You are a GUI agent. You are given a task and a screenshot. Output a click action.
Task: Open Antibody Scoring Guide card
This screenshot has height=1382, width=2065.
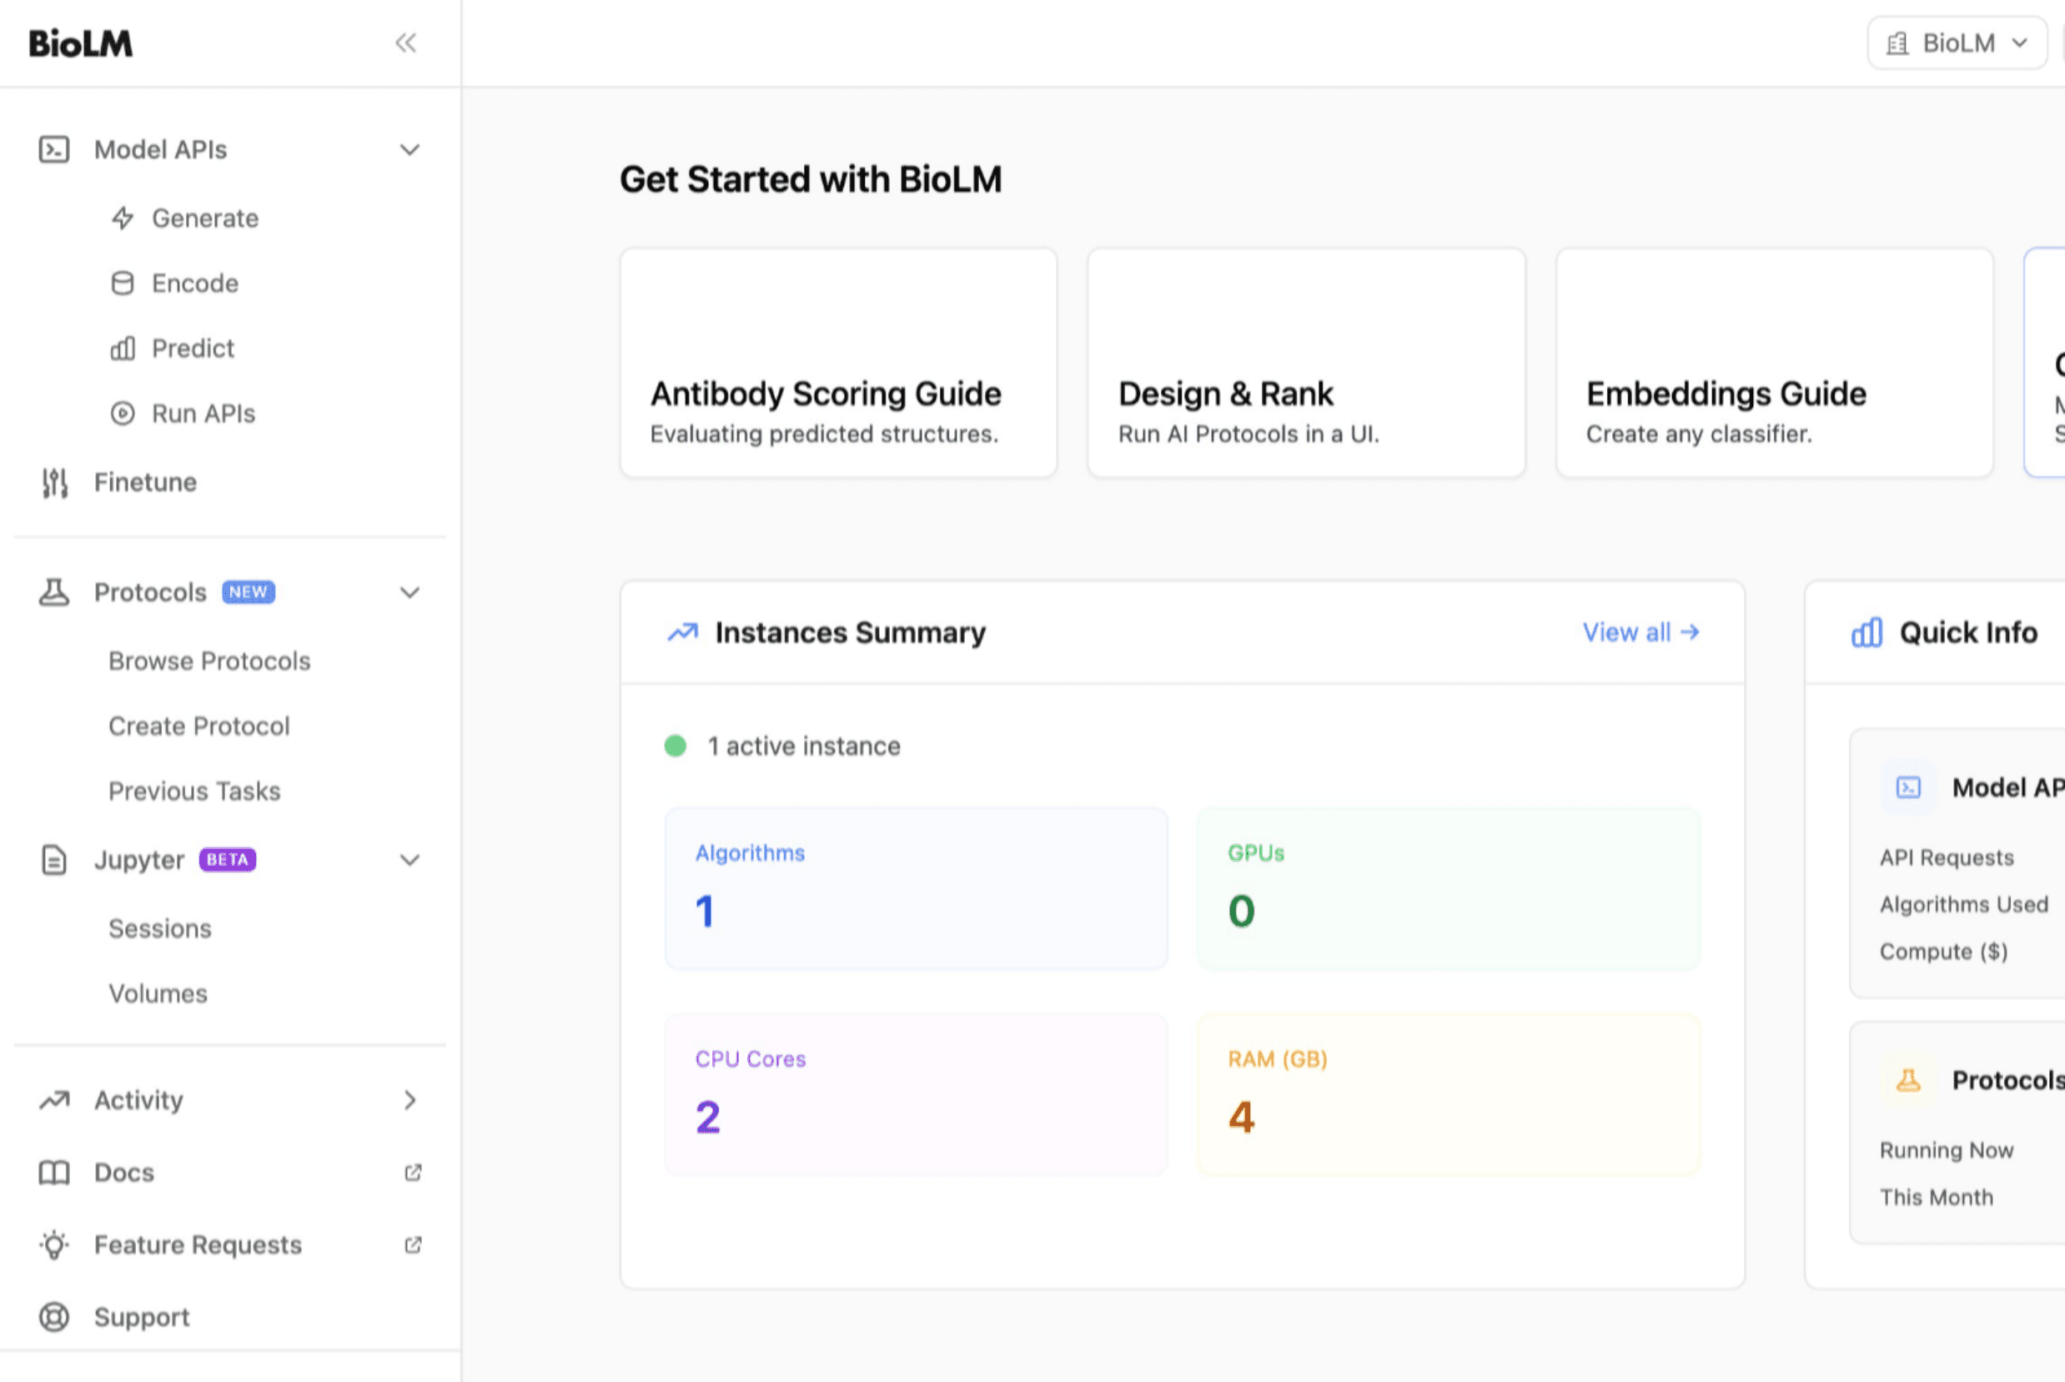(838, 362)
